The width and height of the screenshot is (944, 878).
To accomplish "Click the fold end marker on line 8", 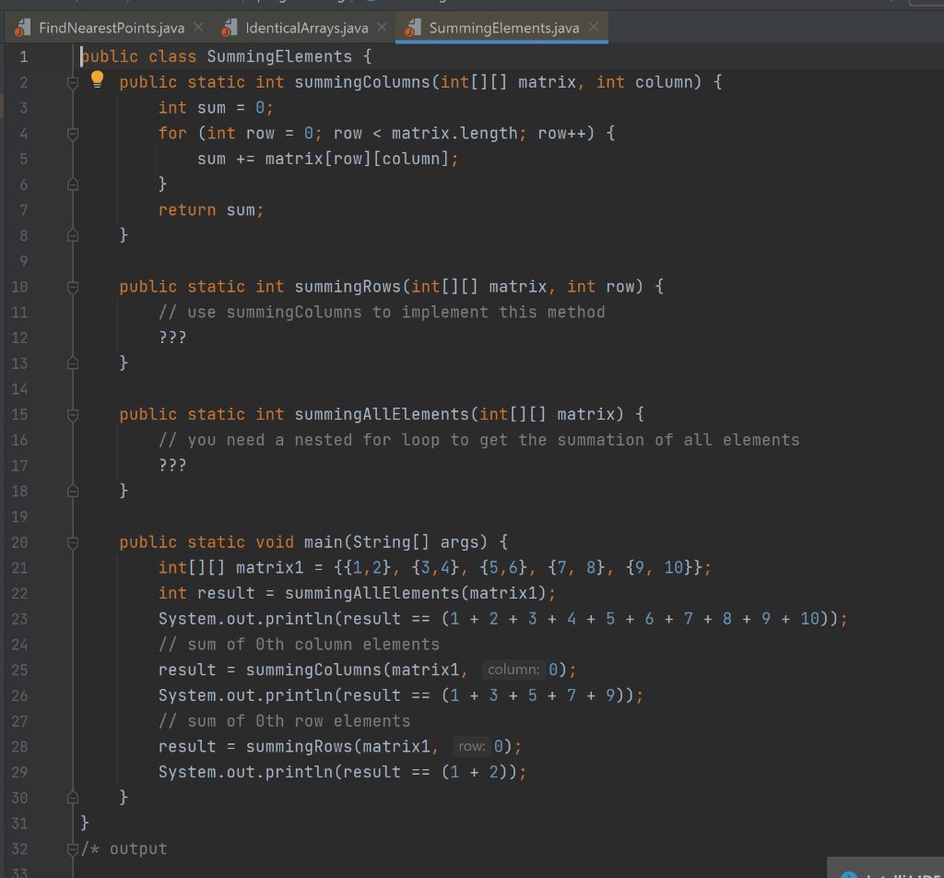I will coord(73,235).
